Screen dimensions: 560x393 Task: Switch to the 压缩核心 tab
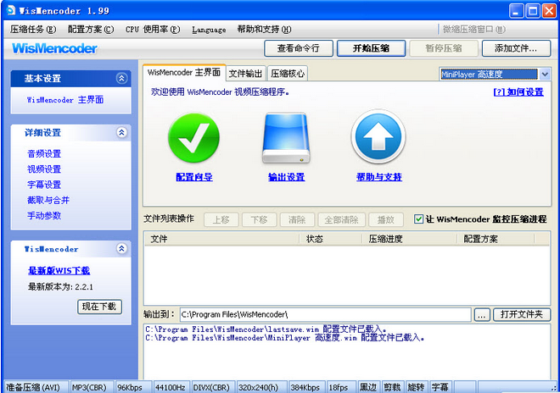[288, 74]
